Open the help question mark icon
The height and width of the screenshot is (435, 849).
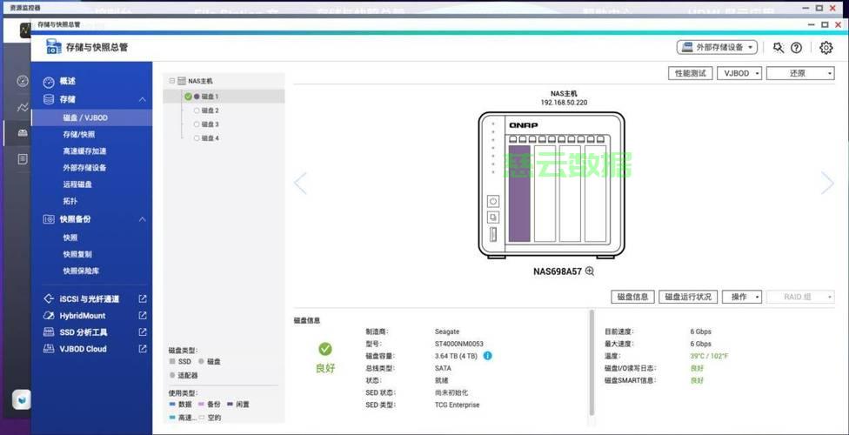pyautogui.click(x=796, y=48)
